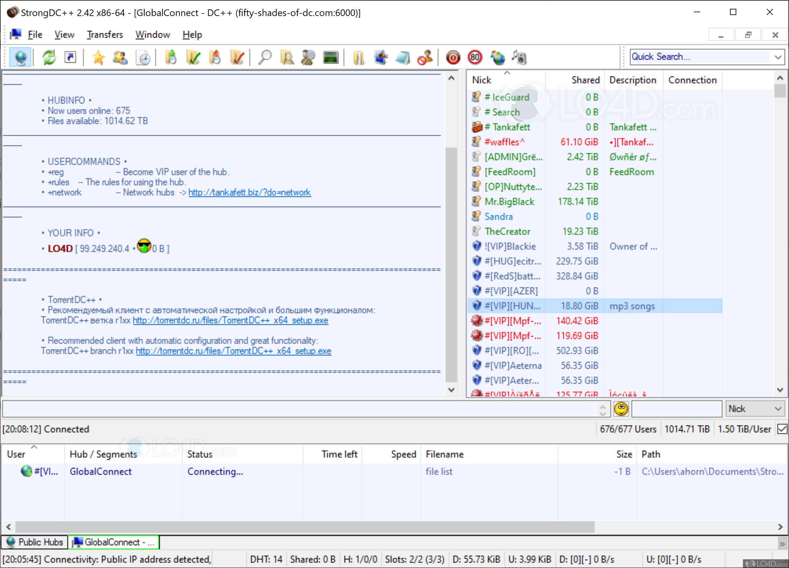Open the Transfers menu

pyautogui.click(x=105, y=35)
